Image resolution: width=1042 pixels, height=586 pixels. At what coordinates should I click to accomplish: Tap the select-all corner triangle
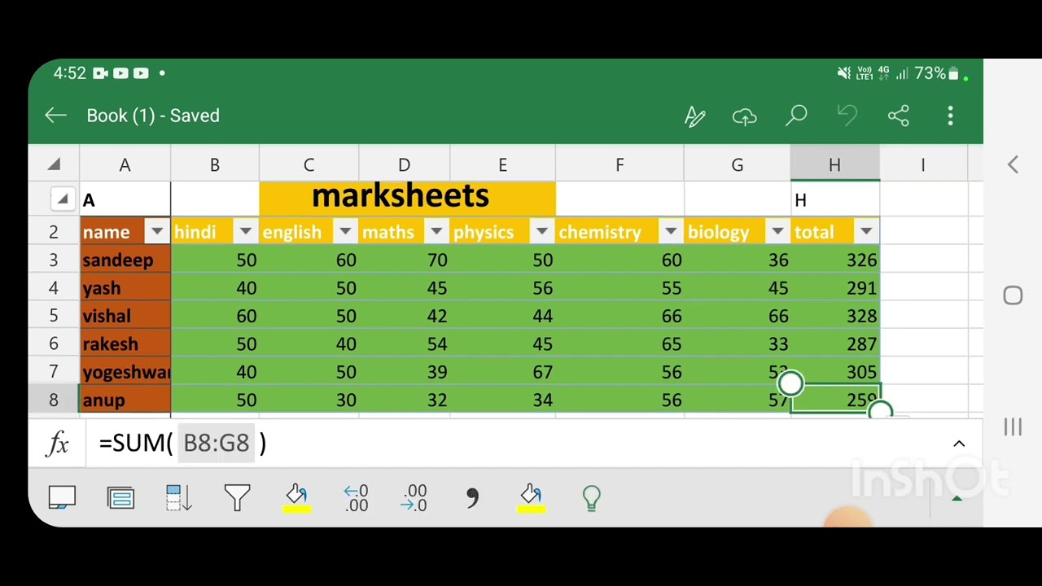(x=54, y=164)
